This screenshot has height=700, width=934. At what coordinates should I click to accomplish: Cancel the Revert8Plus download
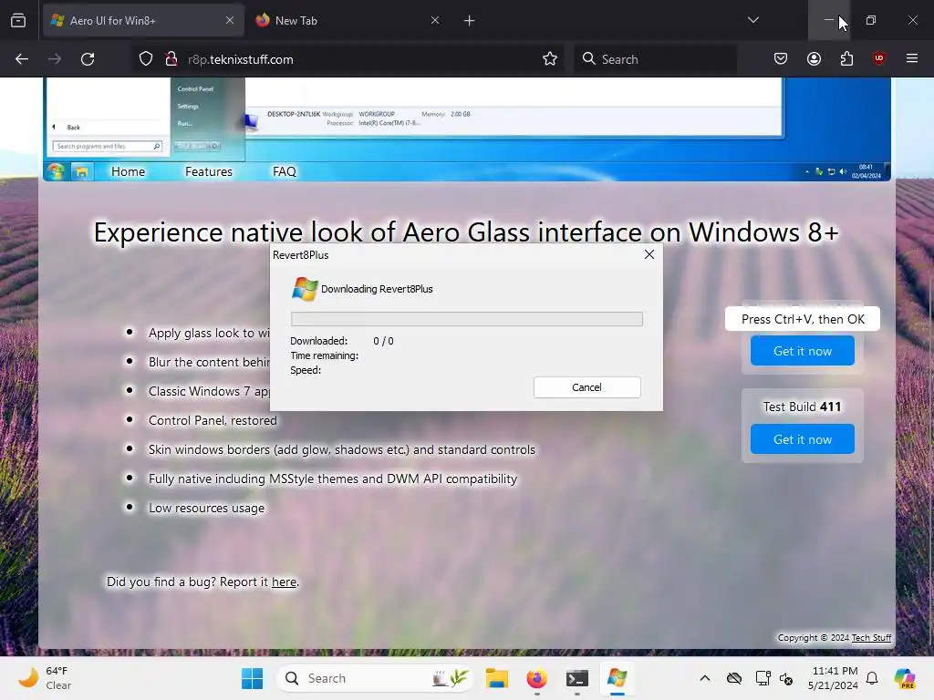click(x=586, y=387)
